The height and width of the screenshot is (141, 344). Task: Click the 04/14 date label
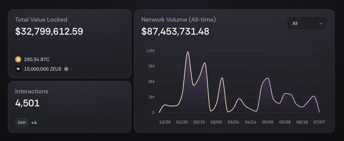pyautogui.click(x=250, y=122)
